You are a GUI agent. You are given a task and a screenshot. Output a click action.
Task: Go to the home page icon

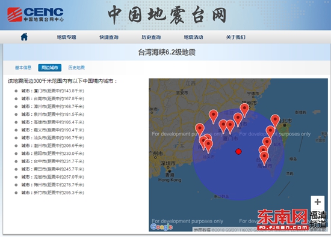(24, 37)
